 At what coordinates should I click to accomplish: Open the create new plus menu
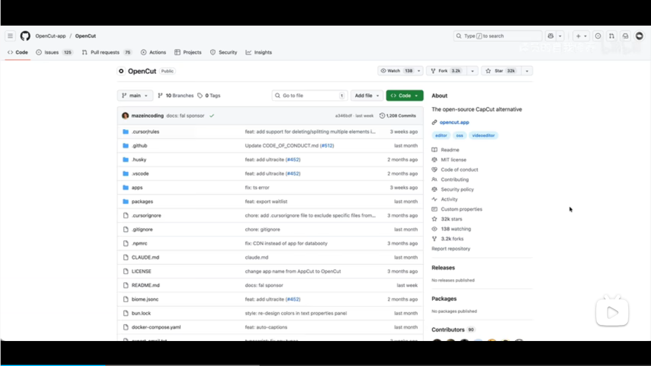coord(581,36)
